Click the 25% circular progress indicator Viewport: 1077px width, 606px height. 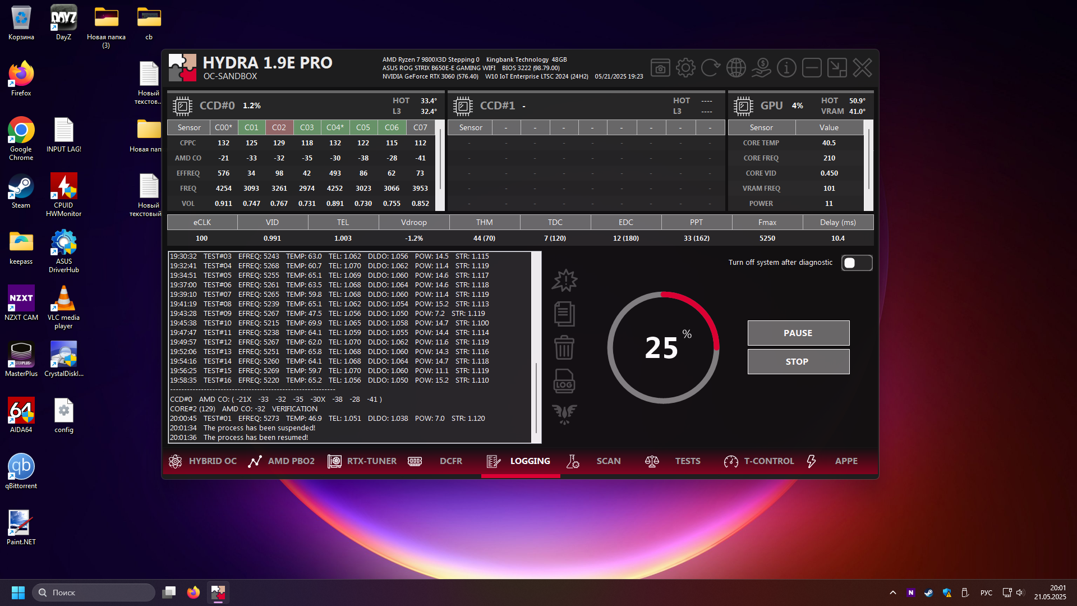[663, 347]
